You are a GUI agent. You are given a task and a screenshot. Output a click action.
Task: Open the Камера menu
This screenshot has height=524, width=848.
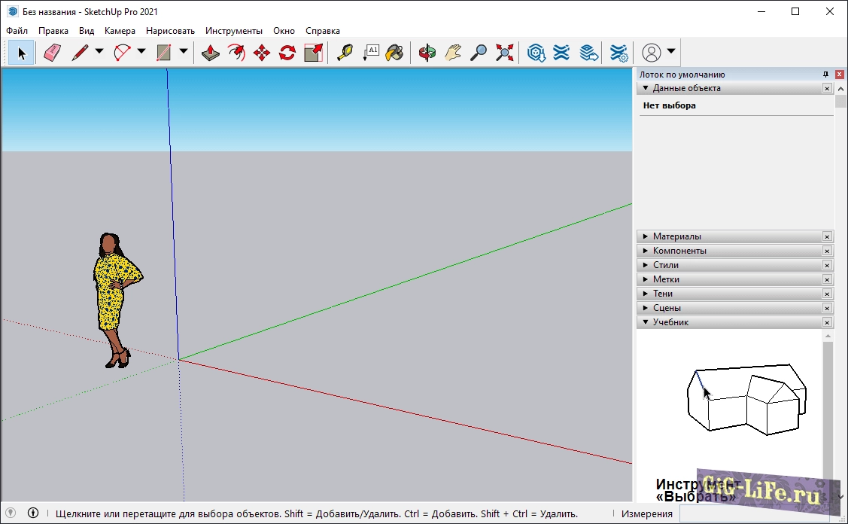click(x=120, y=31)
